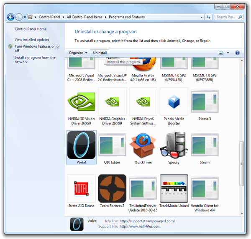251x239 pixels.
Task: Click the http://www.half-life2.com support link text
Action: pyautogui.click(x=140, y=226)
